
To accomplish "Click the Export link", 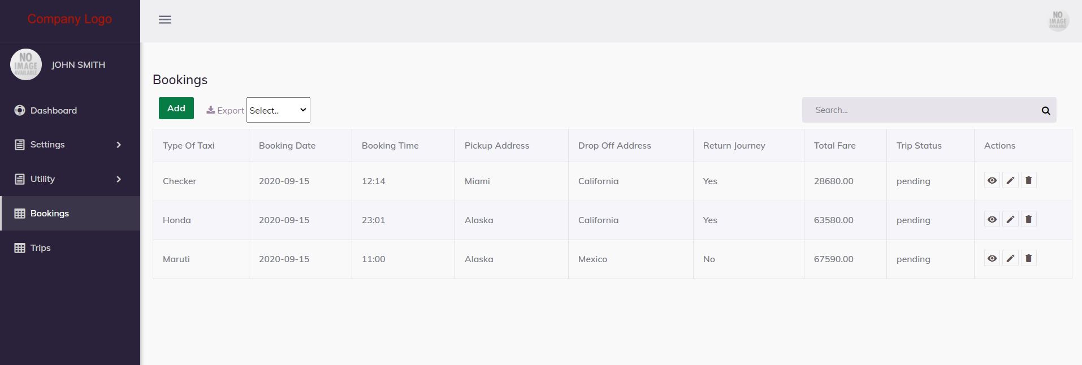I will pyautogui.click(x=226, y=111).
